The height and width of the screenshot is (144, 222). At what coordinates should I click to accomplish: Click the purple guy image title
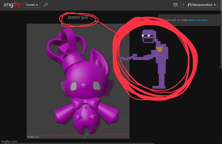(78, 17)
